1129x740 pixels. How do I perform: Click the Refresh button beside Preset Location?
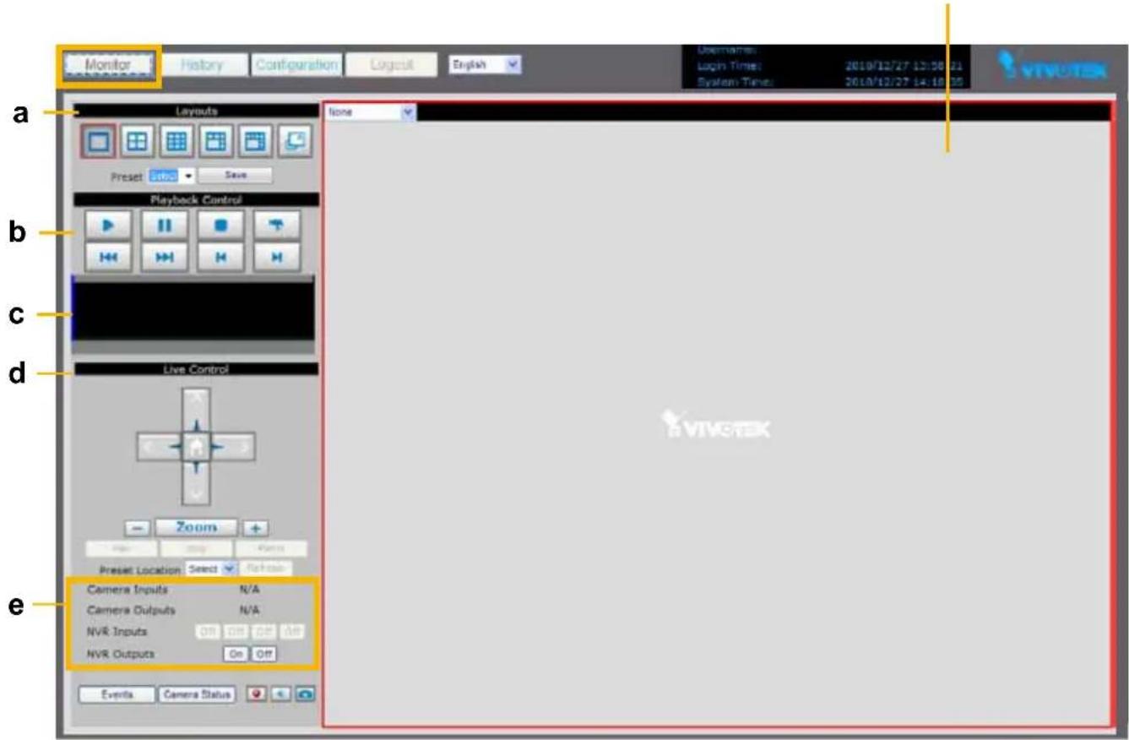[265, 569]
